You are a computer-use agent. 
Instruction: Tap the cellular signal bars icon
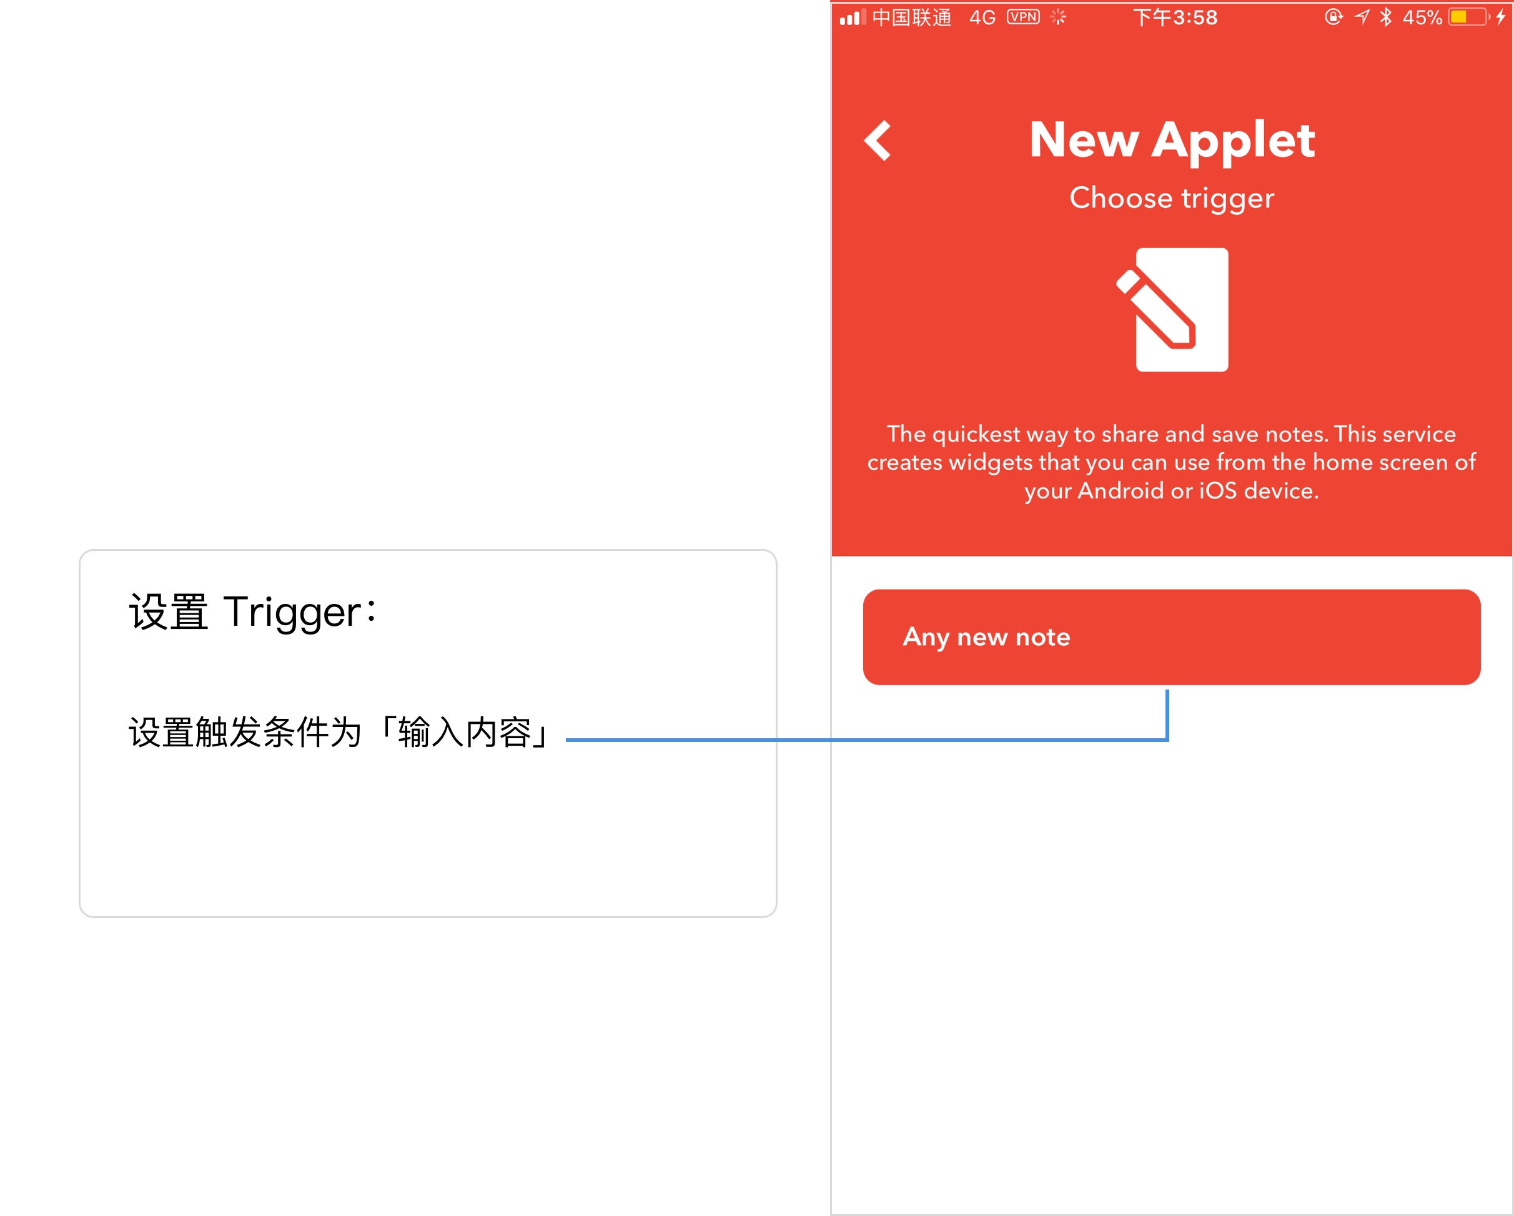click(853, 17)
